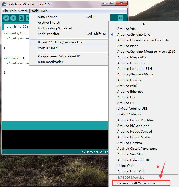Expand the Programmer: "AVRISP mkII" submenu

tap(69, 56)
